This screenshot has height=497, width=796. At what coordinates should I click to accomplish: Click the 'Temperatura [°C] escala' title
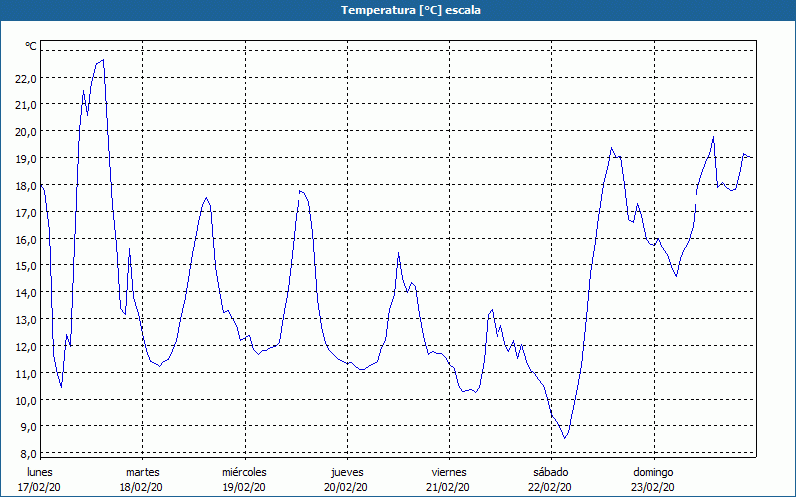click(x=411, y=10)
